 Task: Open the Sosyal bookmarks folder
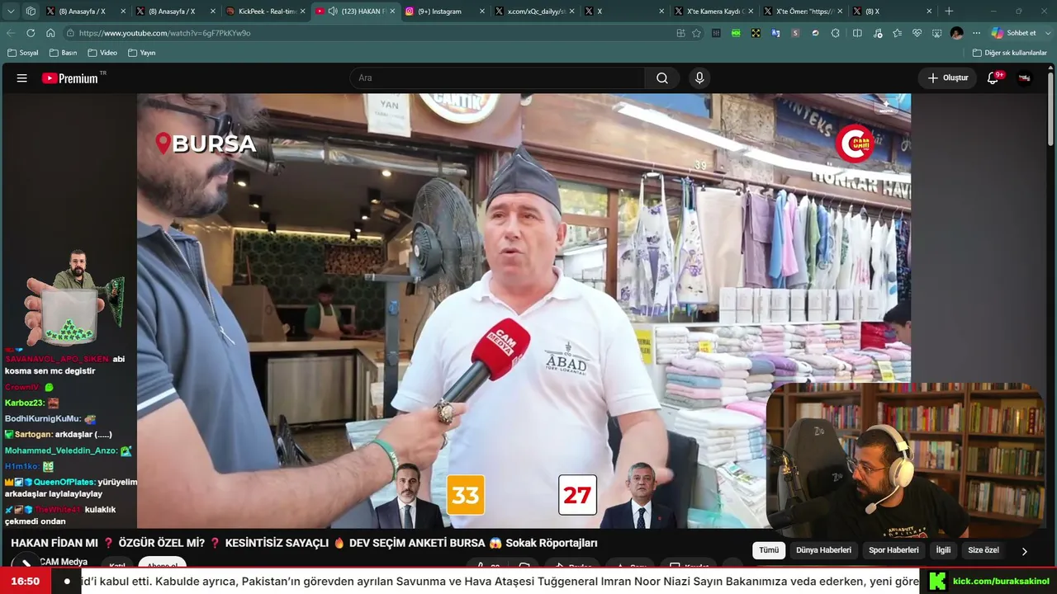point(23,53)
